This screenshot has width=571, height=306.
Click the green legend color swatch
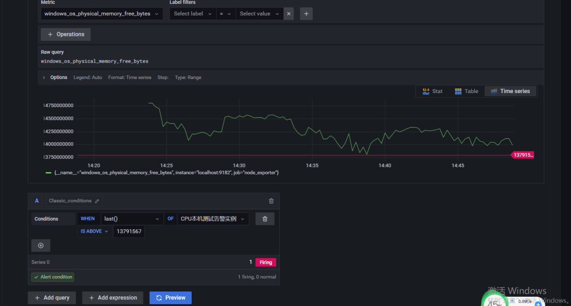point(48,173)
